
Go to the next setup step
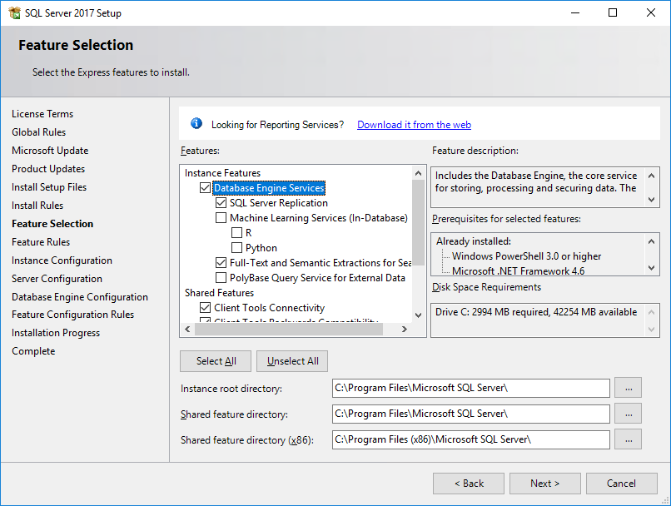(544, 484)
